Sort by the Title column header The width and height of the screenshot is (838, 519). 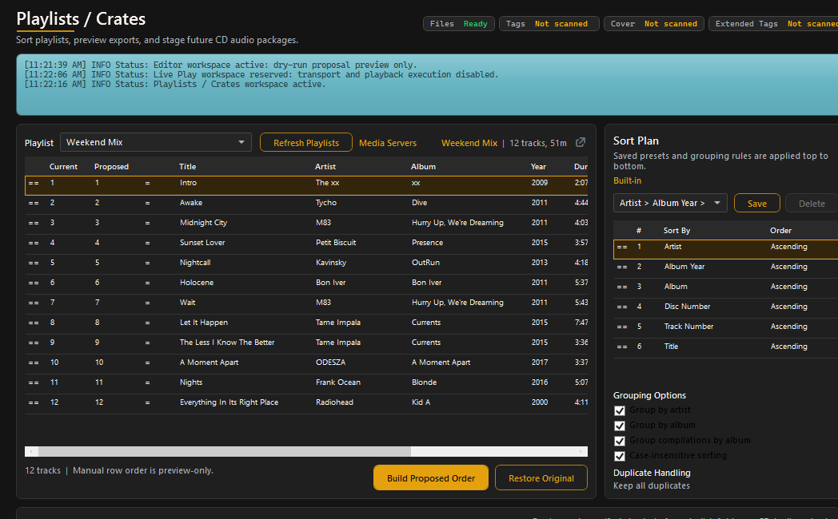pyautogui.click(x=188, y=166)
